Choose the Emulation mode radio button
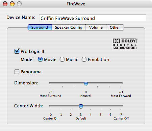This screenshot has width=152, height=131. tap(84, 59)
